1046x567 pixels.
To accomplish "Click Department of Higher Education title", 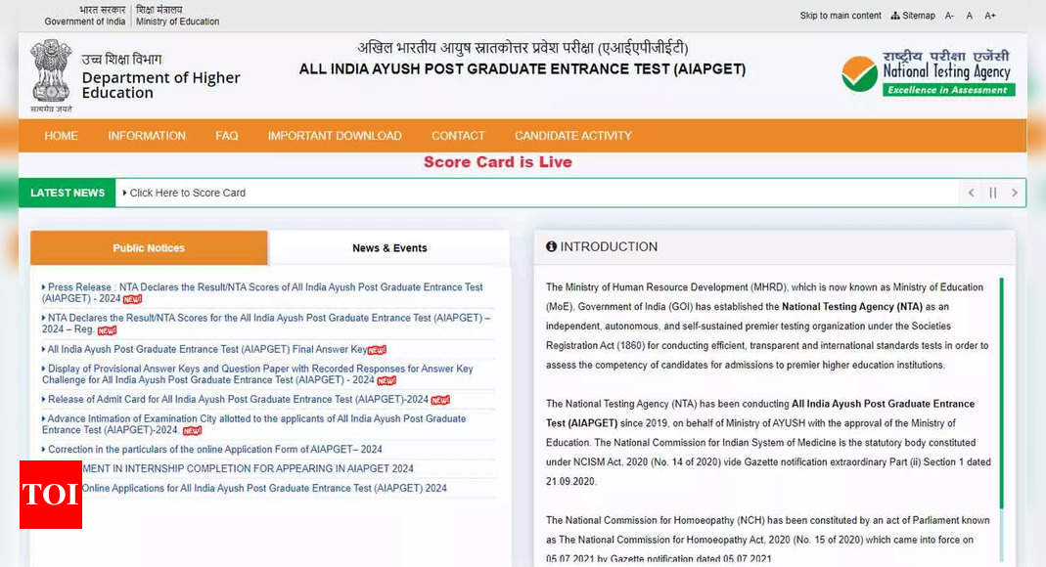I will pos(160,85).
